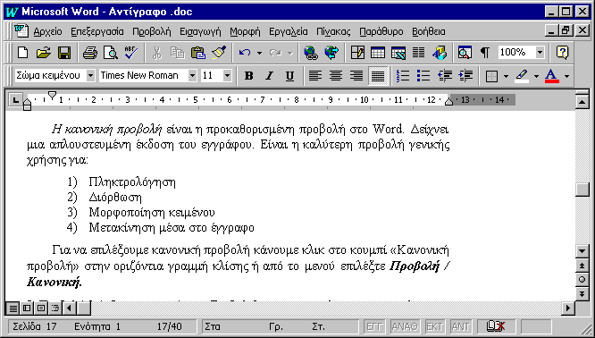Open the Αρχείο menu
Image resolution: width=595 pixels, height=338 pixels.
click(48, 31)
